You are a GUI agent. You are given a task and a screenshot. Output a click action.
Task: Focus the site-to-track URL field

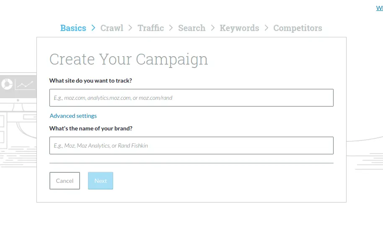pyautogui.click(x=191, y=98)
